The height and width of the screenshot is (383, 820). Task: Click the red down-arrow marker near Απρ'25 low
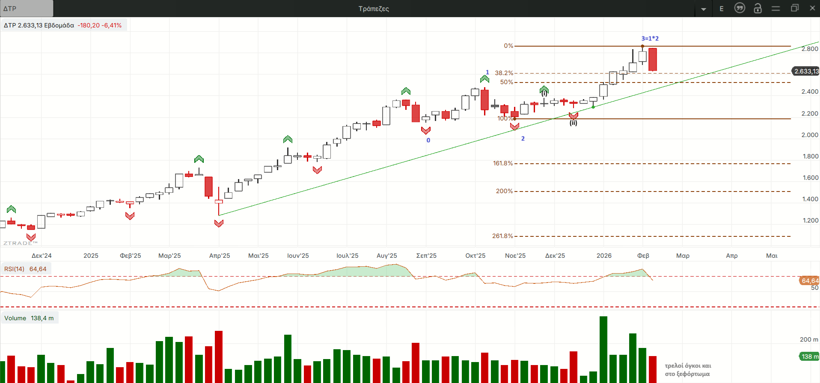coord(219,224)
